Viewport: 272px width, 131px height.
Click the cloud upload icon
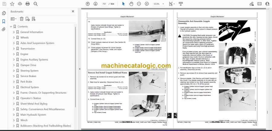pyautogui.click(x=20, y=4)
